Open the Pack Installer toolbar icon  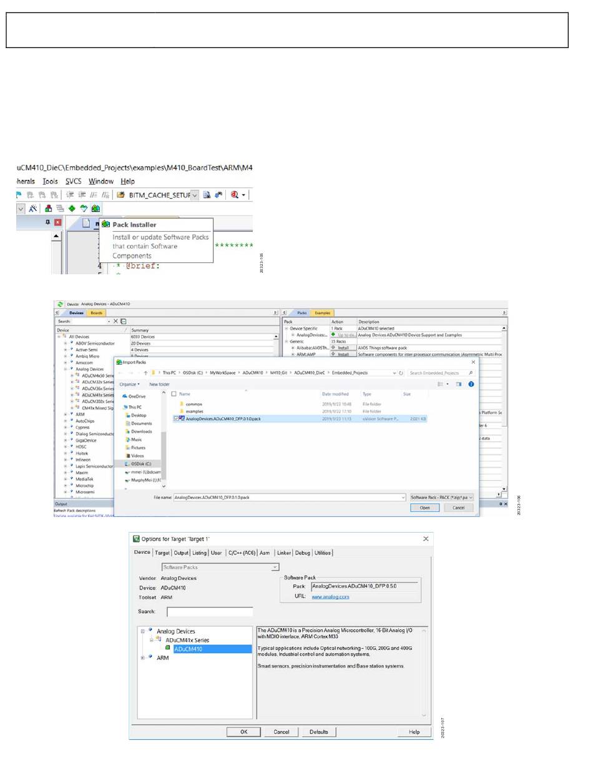(x=96, y=209)
